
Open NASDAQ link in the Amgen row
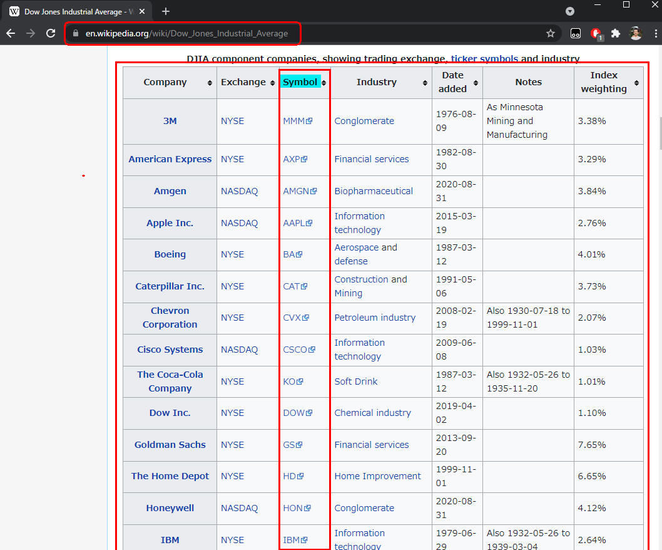tap(240, 191)
